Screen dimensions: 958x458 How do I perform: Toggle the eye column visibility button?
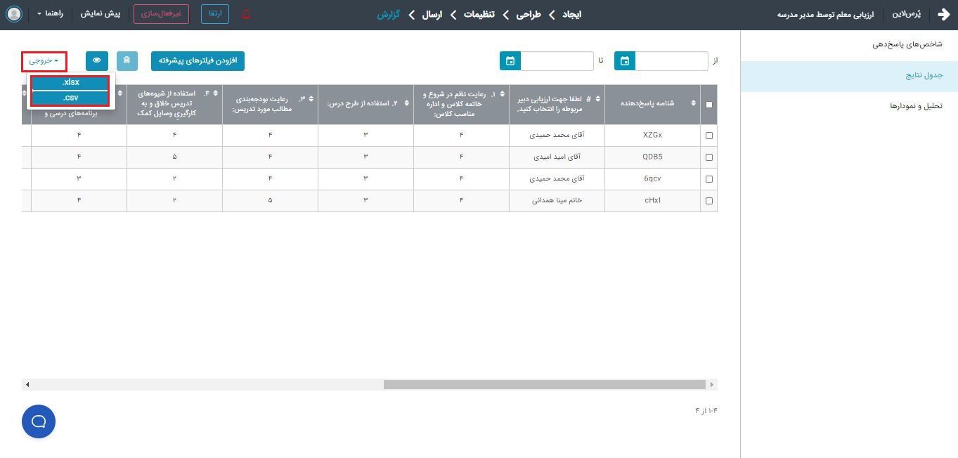(97, 61)
